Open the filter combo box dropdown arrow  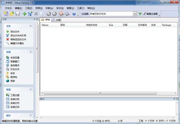(135, 14)
